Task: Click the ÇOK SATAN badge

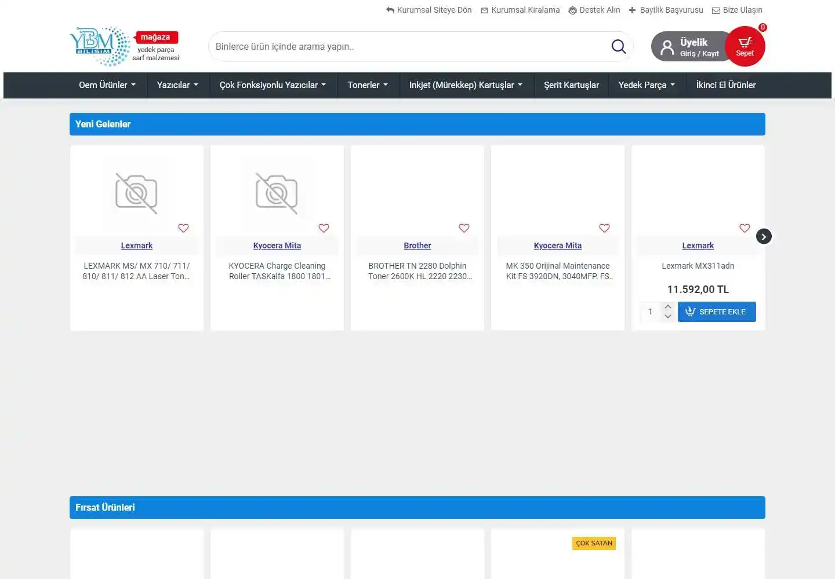Action: tap(594, 543)
